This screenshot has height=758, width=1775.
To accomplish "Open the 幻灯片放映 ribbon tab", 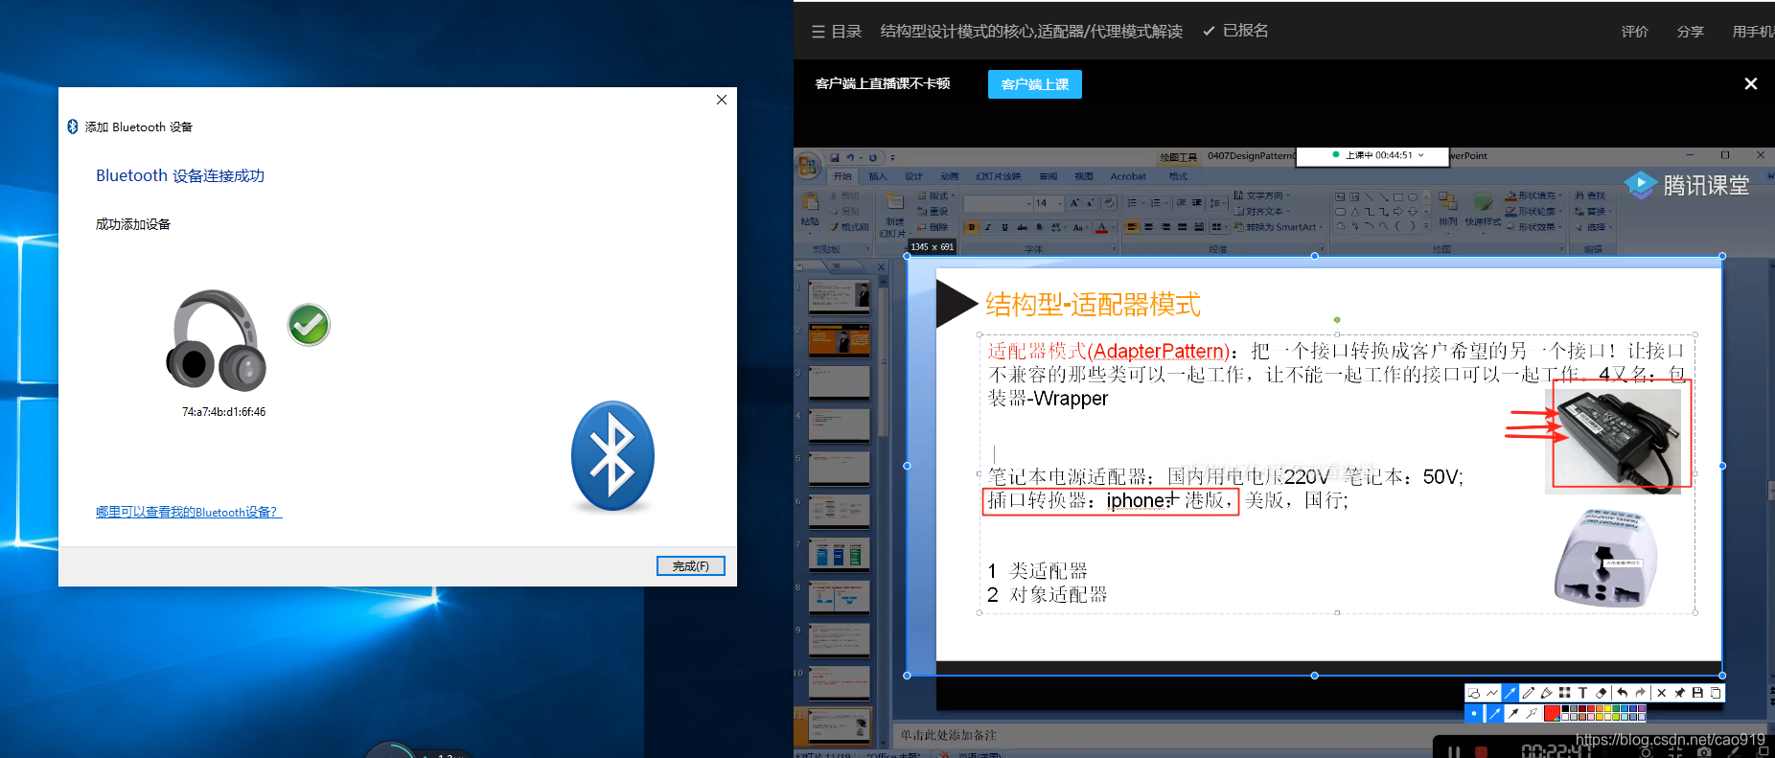I will (998, 176).
